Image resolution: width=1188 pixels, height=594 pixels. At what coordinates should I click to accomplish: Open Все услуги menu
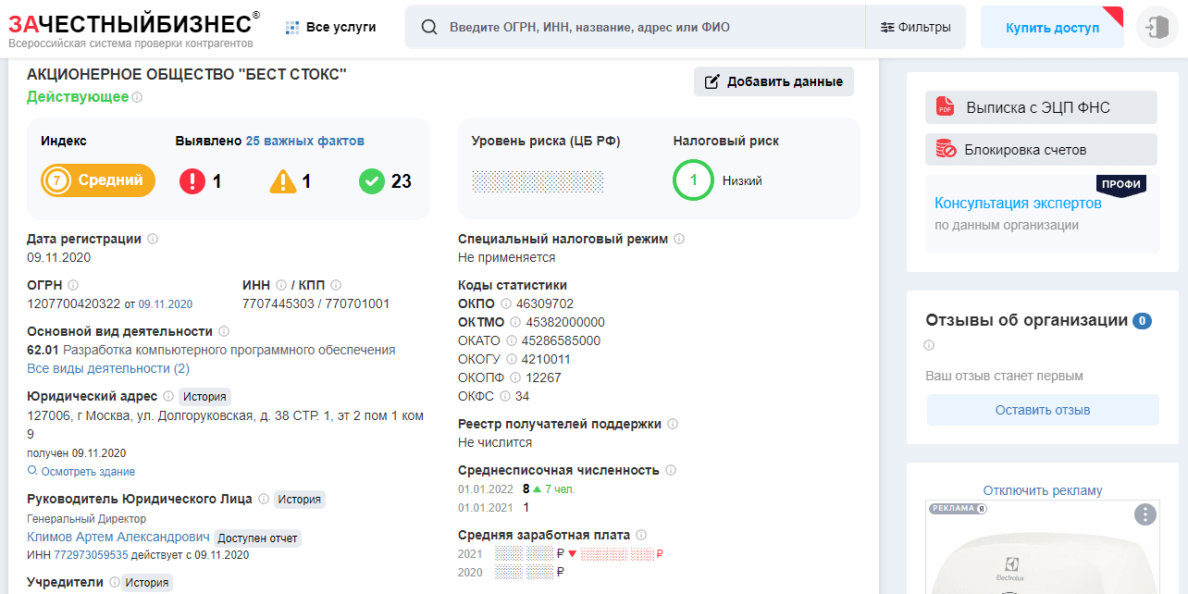[x=330, y=27]
